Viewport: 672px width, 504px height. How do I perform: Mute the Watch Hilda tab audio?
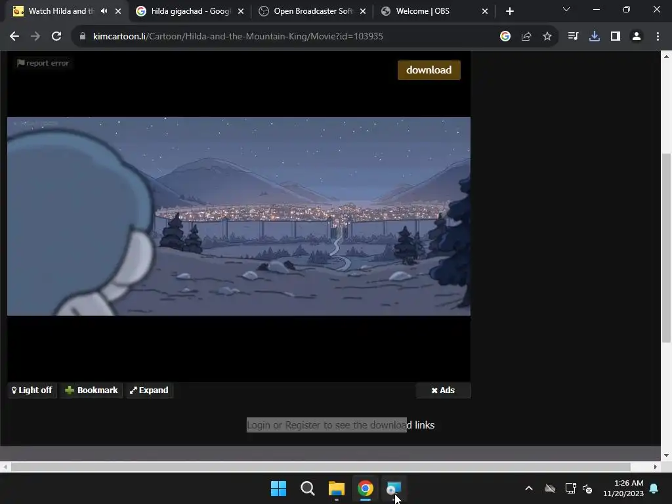[104, 11]
